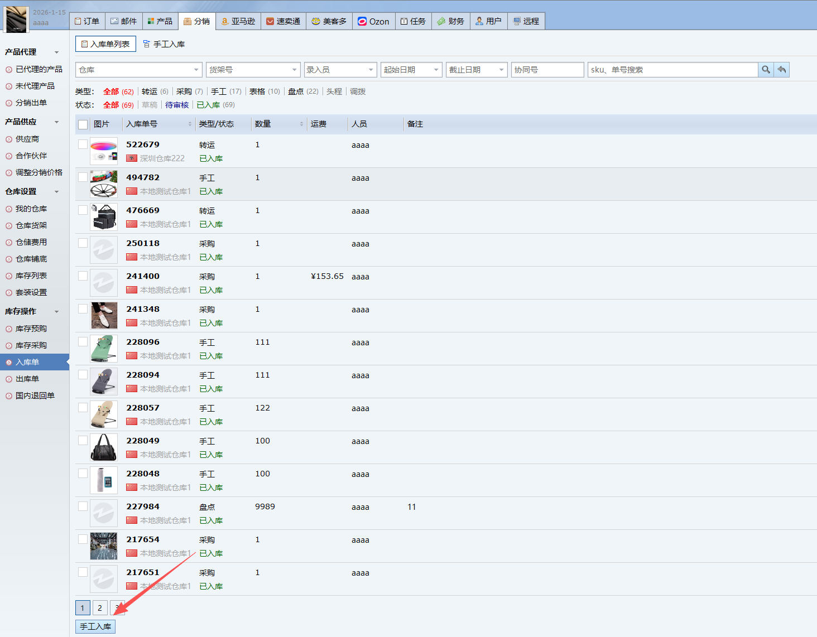Check the box for order 522679

coord(83,144)
